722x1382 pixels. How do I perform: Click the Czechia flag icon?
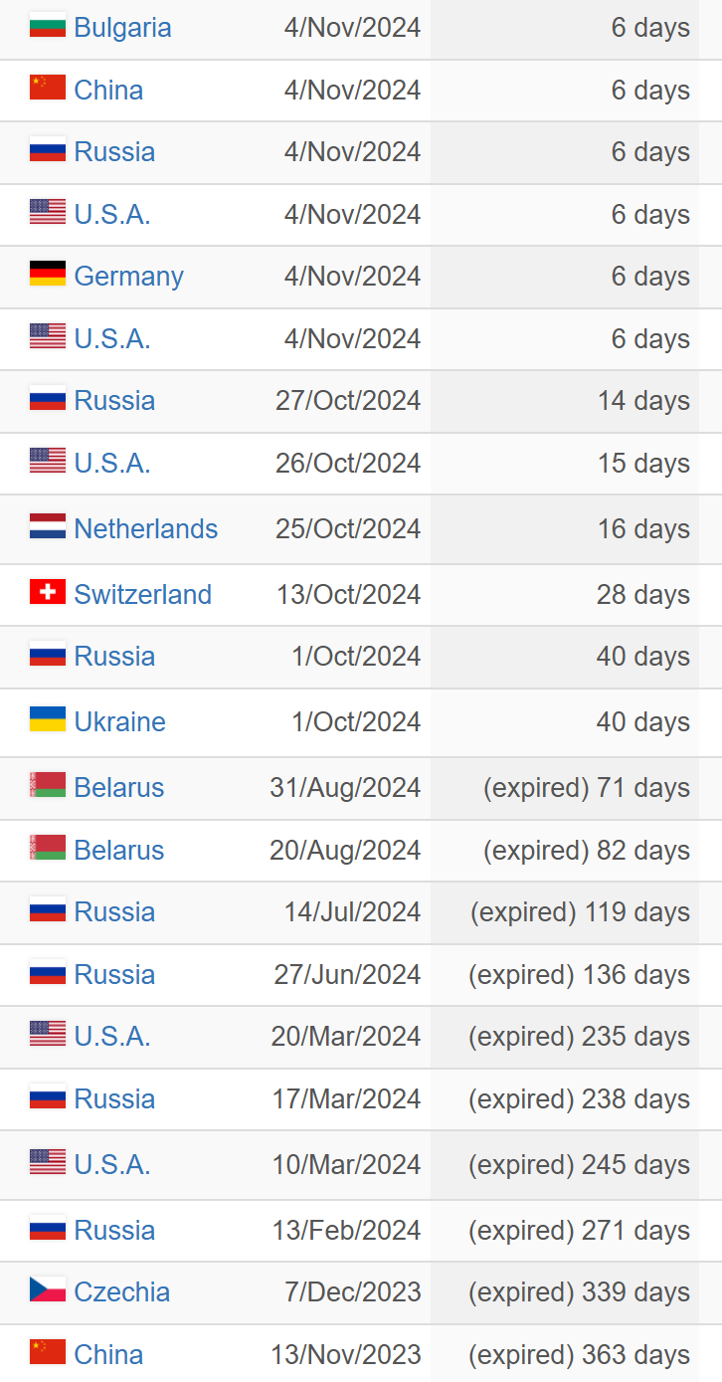click(48, 1290)
